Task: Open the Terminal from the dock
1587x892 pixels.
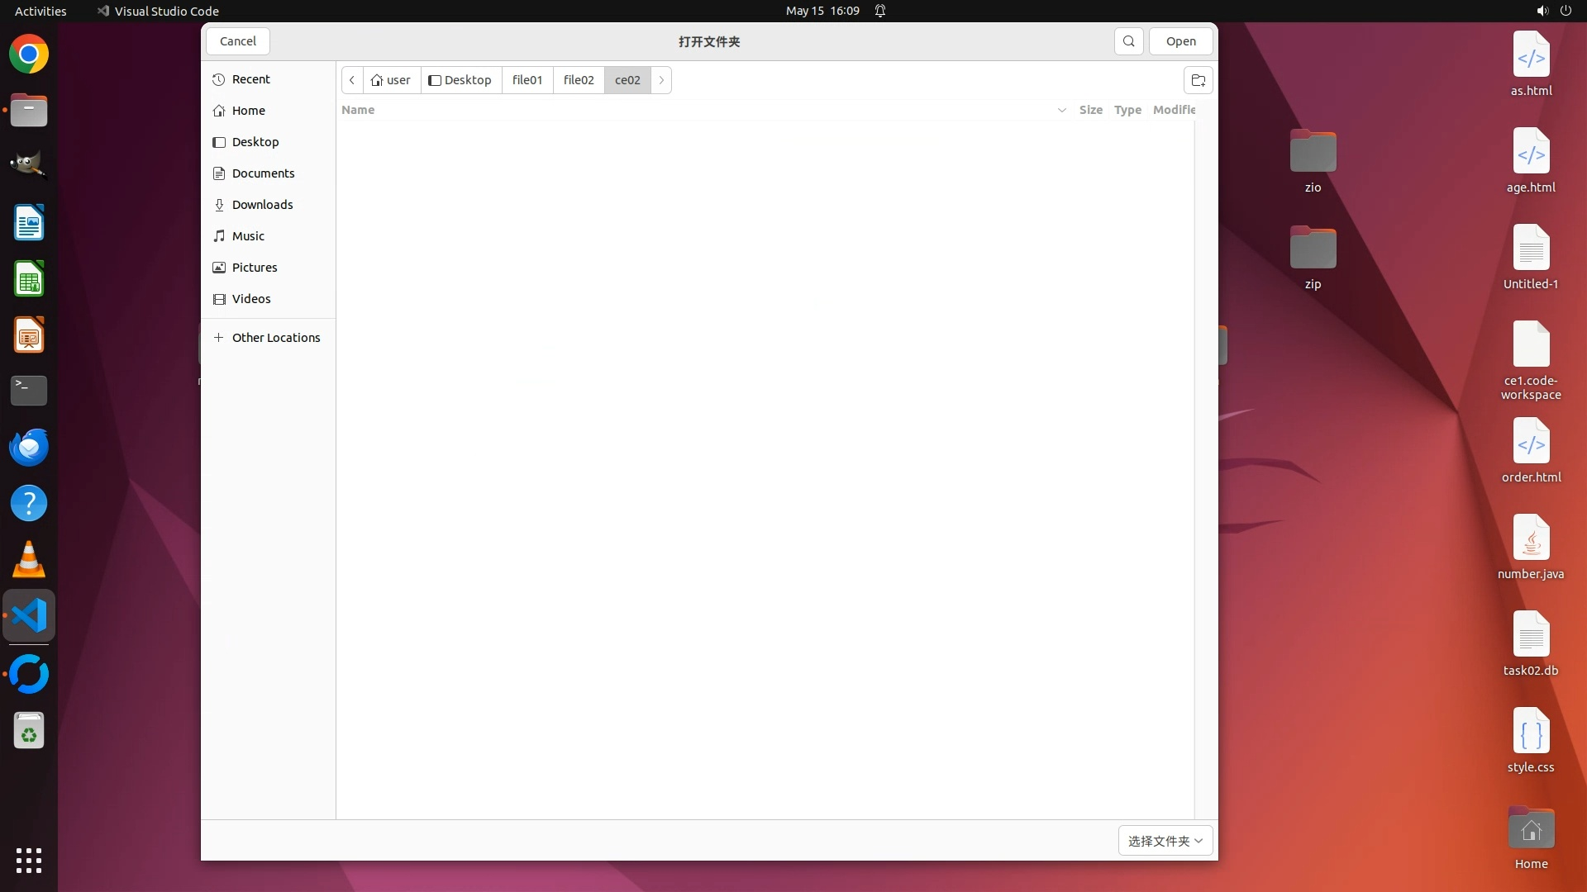Action: tap(29, 390)
